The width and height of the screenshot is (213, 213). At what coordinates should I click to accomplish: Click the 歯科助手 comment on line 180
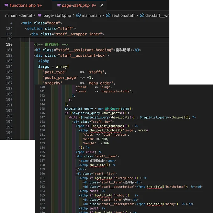51,45
